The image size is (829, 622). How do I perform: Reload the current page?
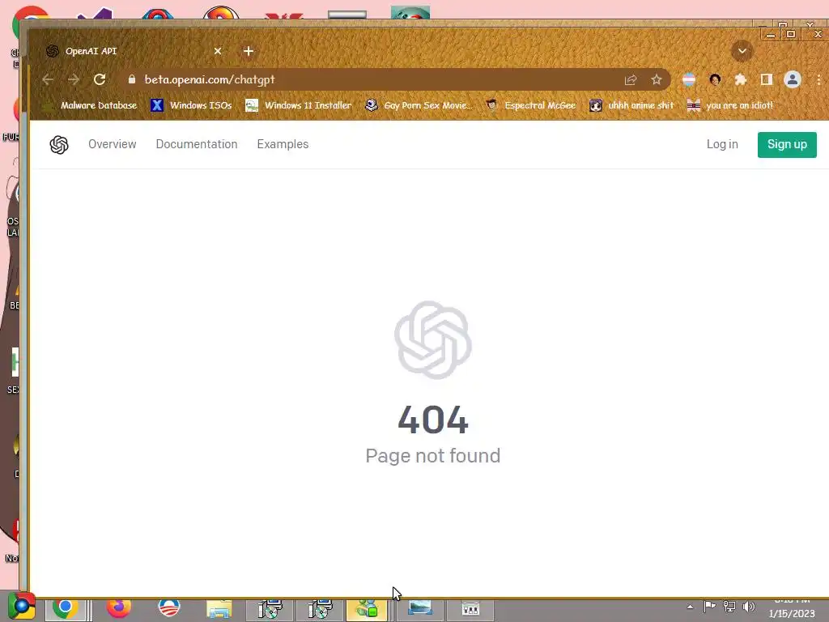coord(100,80)
